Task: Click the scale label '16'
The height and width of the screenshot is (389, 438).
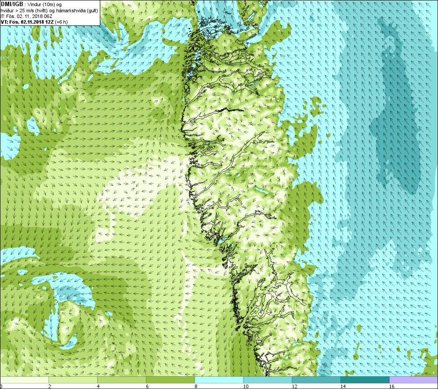Action: (392, 386)
